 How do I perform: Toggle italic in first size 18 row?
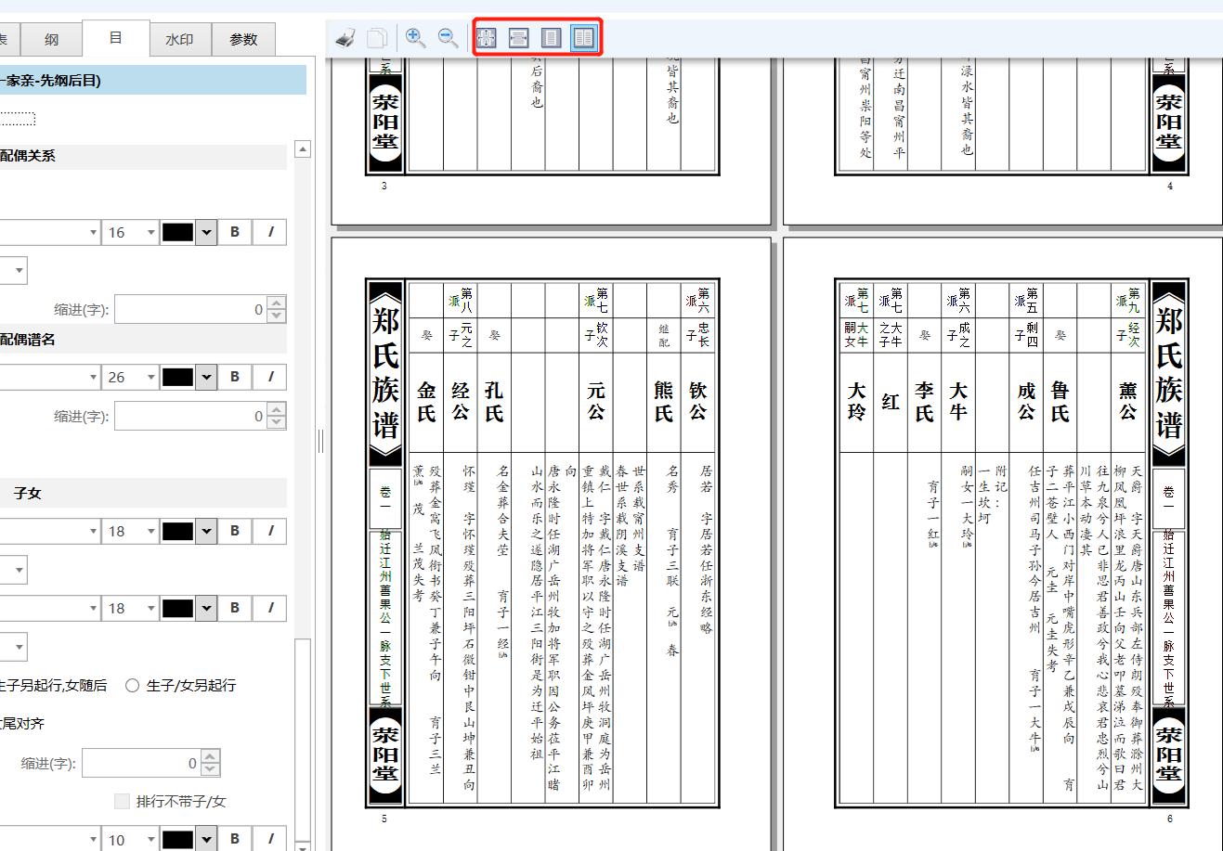[x=270, y=531]
